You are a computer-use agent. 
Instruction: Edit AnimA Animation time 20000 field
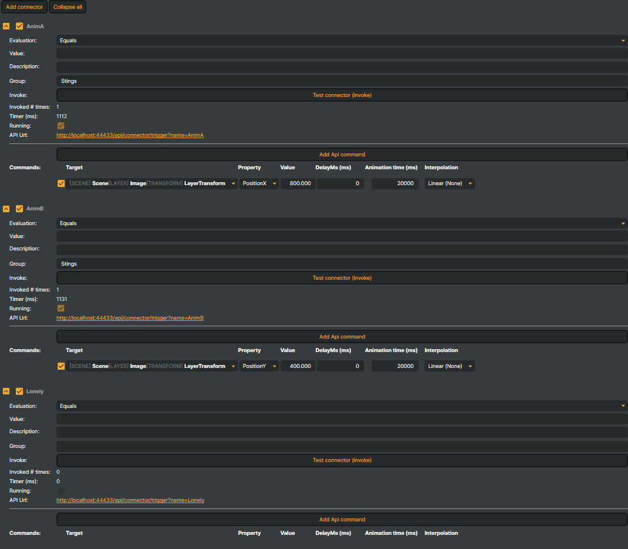click(x=395, y=183)
